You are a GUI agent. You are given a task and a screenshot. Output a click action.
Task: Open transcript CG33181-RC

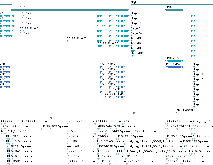[23, 18]
